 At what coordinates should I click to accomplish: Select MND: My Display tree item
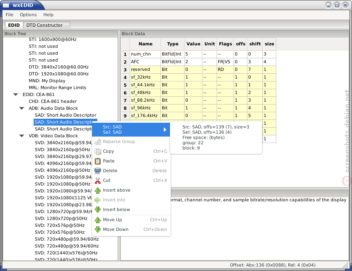47,81
